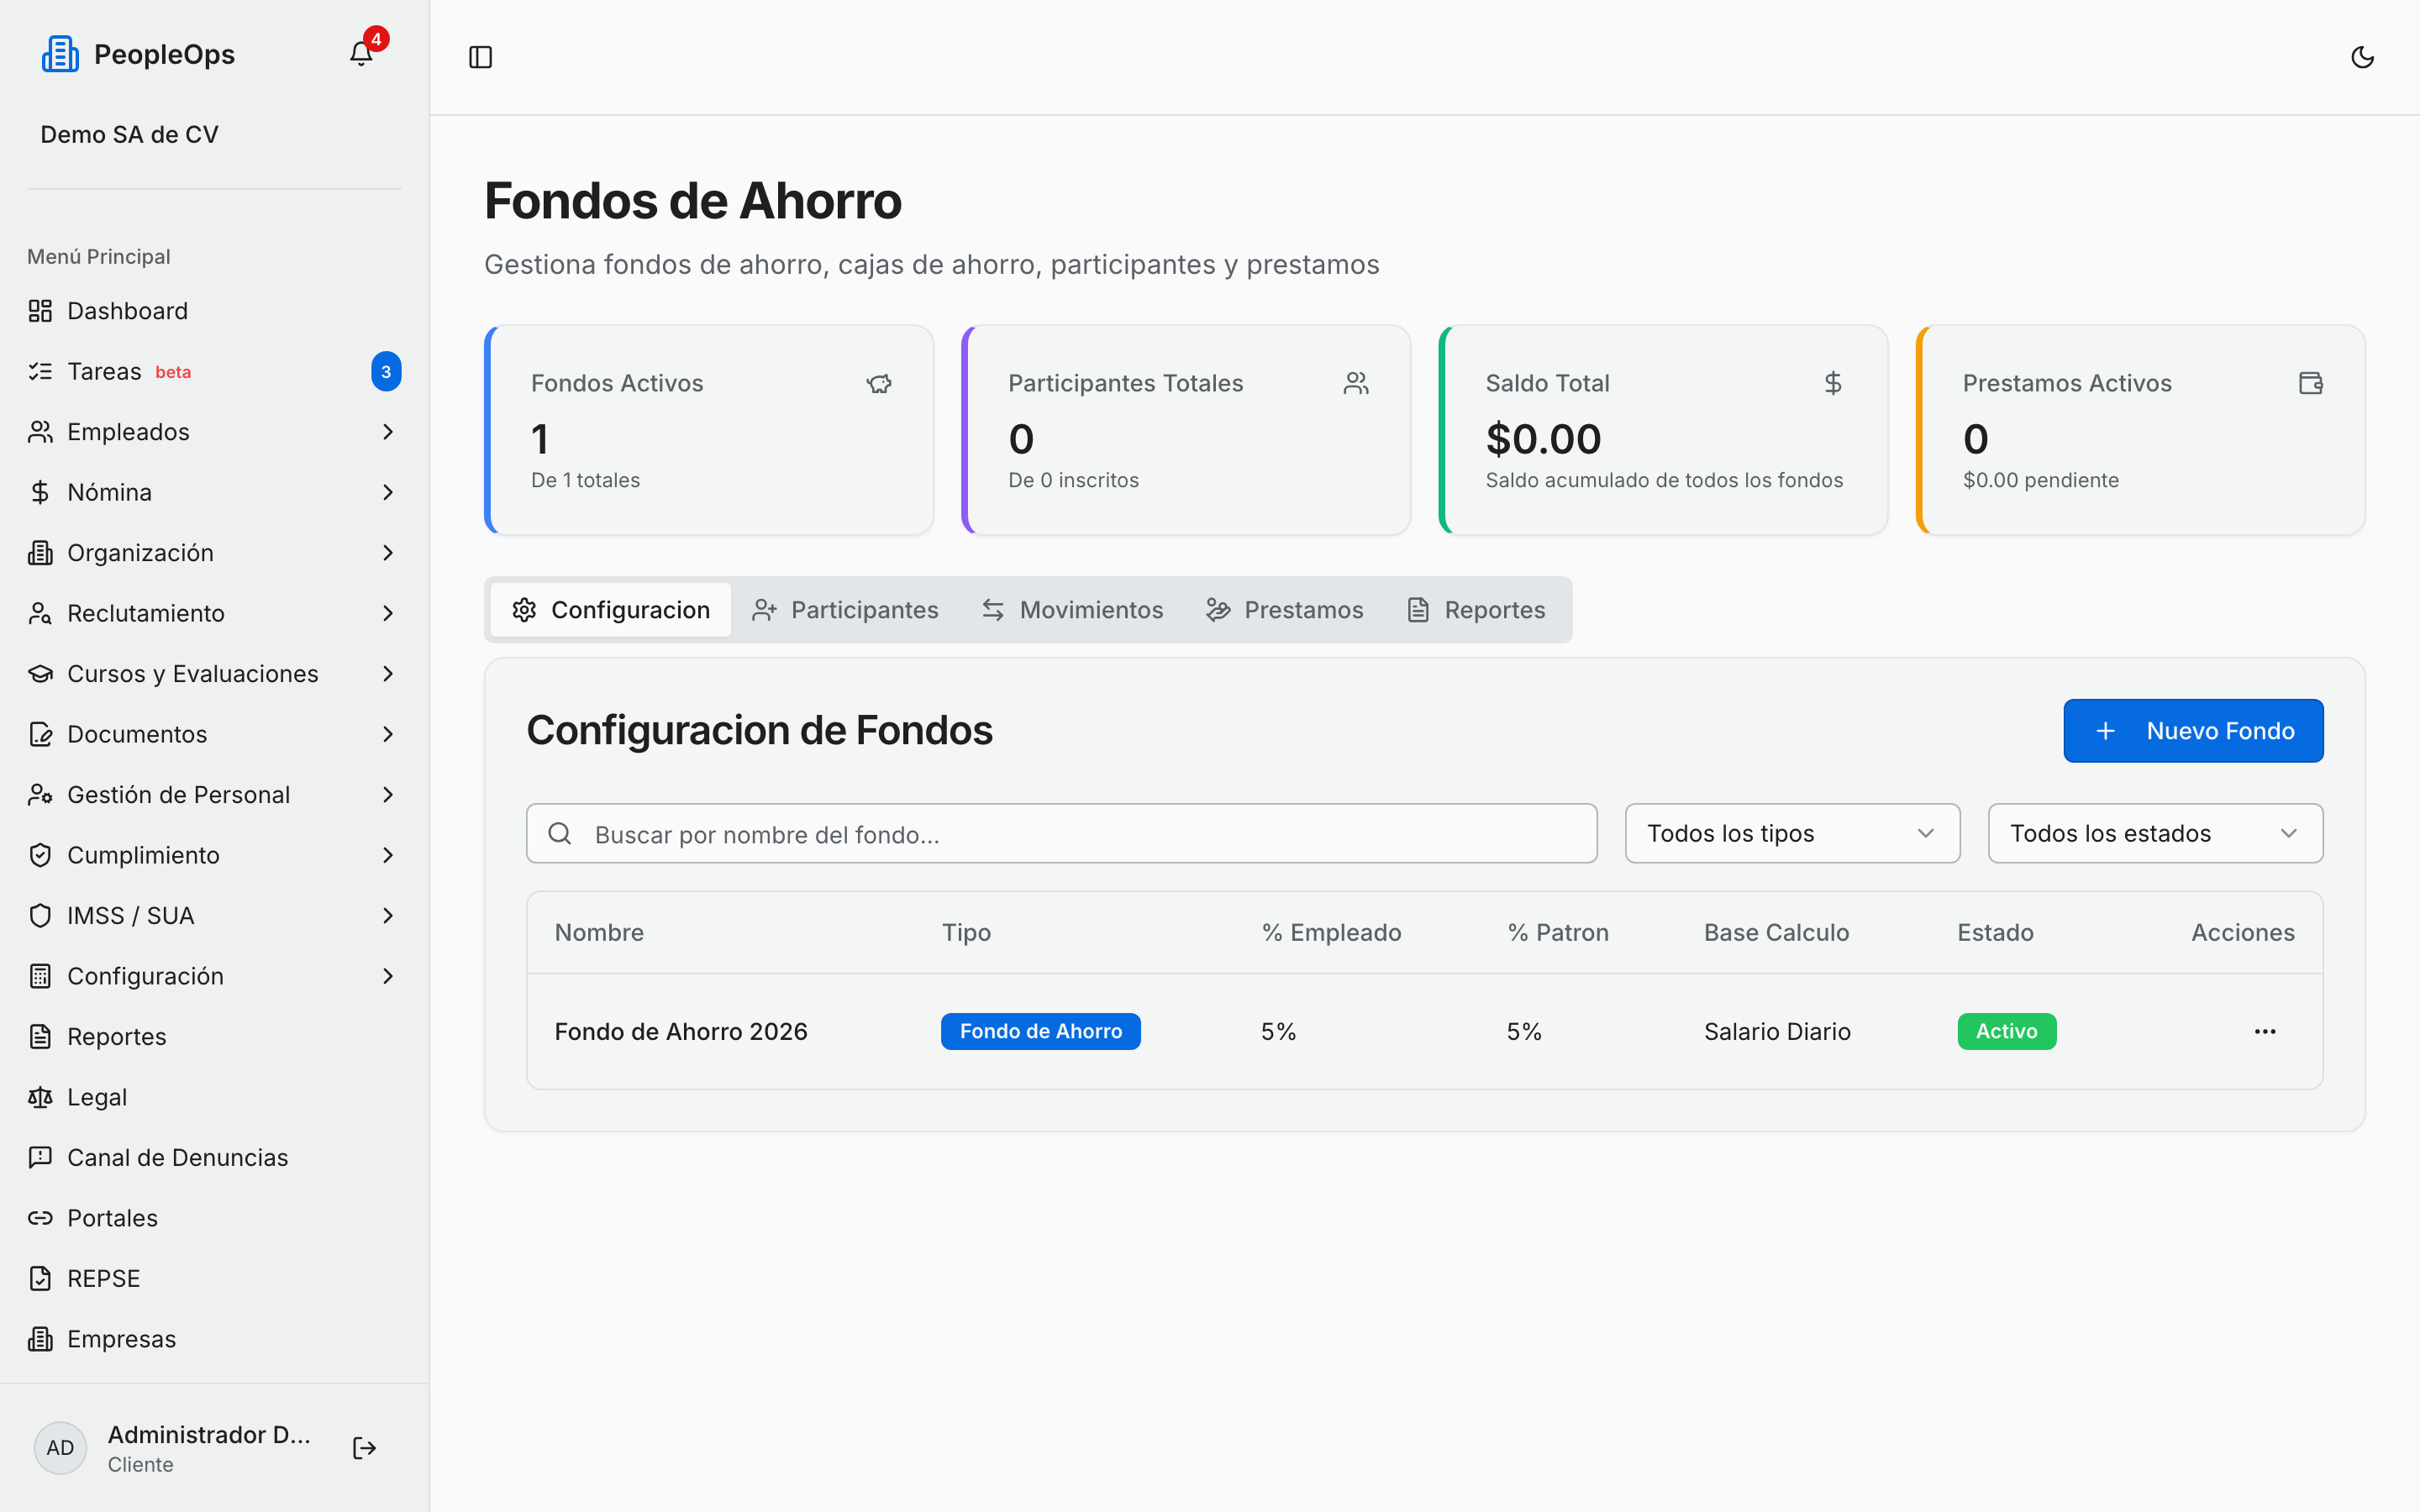Click the Base Calculo column header

1776,932
